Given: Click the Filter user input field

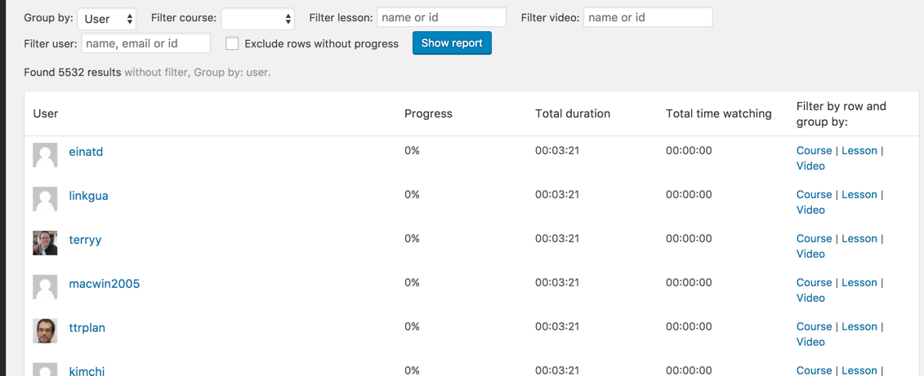Looking at the screenshot, I should (x=145, y=43).
